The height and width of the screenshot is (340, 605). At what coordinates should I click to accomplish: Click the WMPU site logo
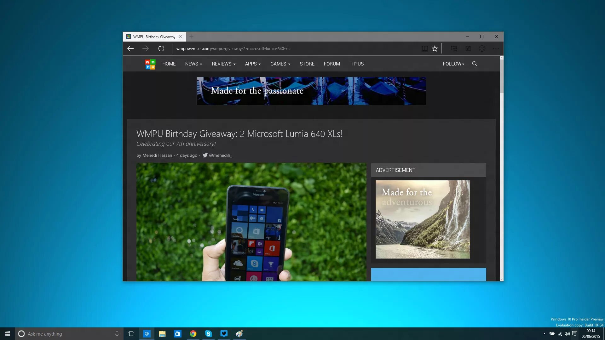click(150, 64)
